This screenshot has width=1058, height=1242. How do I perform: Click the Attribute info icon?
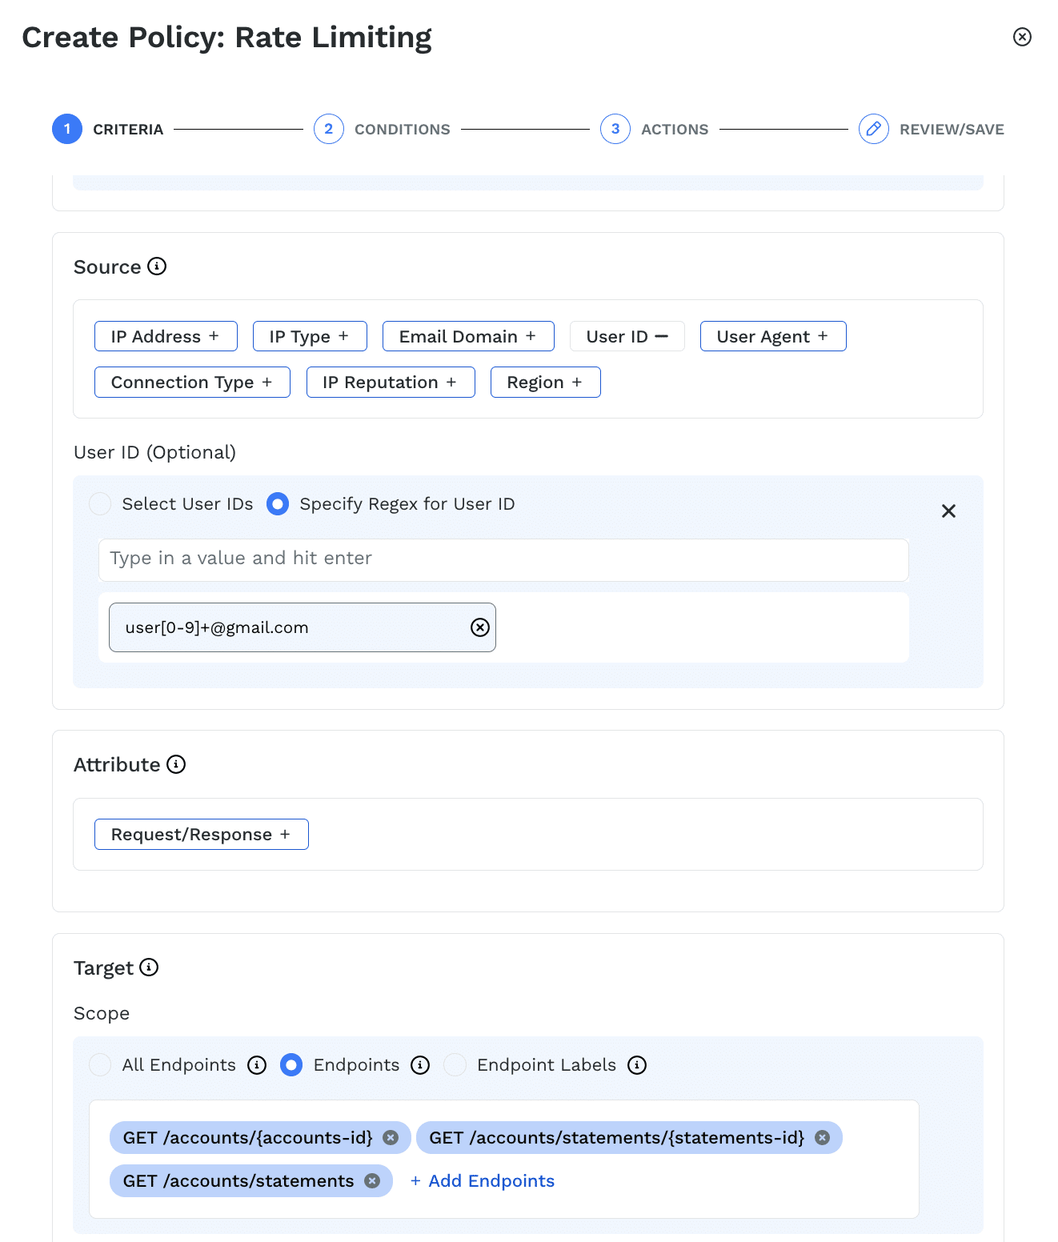coord(176,764)
